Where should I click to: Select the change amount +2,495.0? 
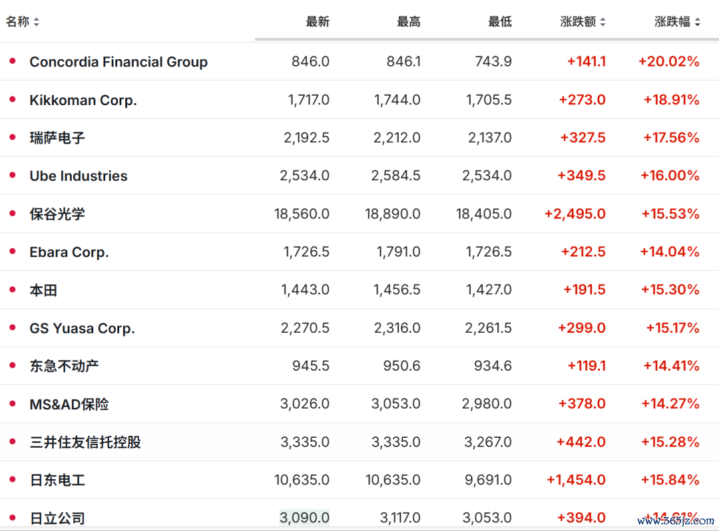tap(575, 214)
